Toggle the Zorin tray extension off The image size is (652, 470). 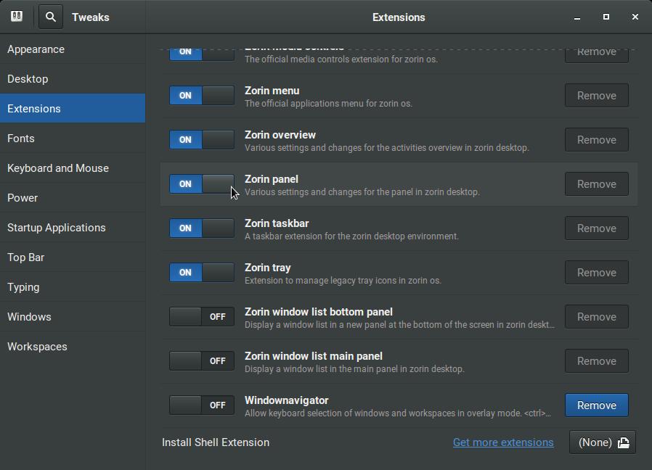pyautogui.click(x=202, y=273)
